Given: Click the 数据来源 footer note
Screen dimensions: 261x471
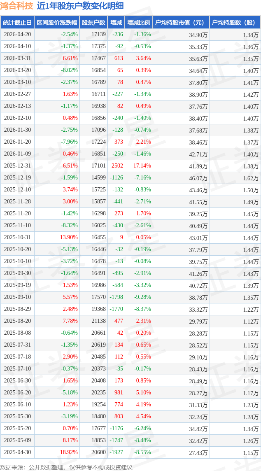Looking at the screenshot, I should tap(66, 467).
